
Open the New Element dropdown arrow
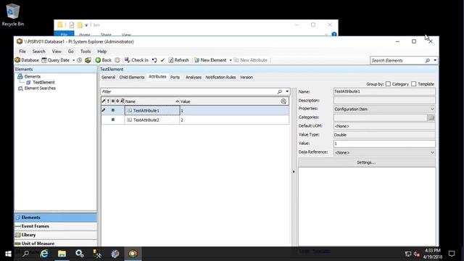click(x=231, y=60)
